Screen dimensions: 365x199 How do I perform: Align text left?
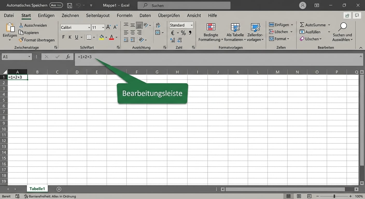click(x=126, y=32)
